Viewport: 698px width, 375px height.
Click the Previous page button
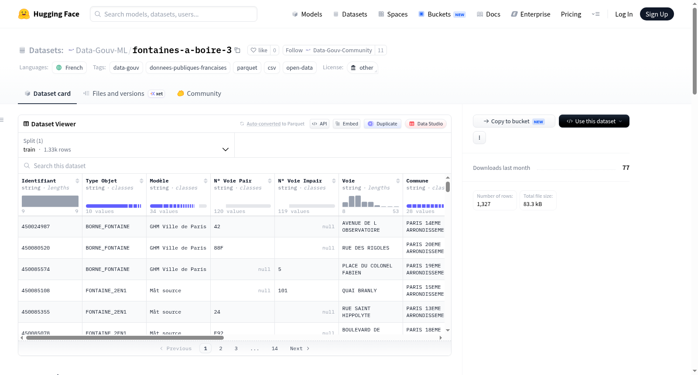click(x=176, y=348)
